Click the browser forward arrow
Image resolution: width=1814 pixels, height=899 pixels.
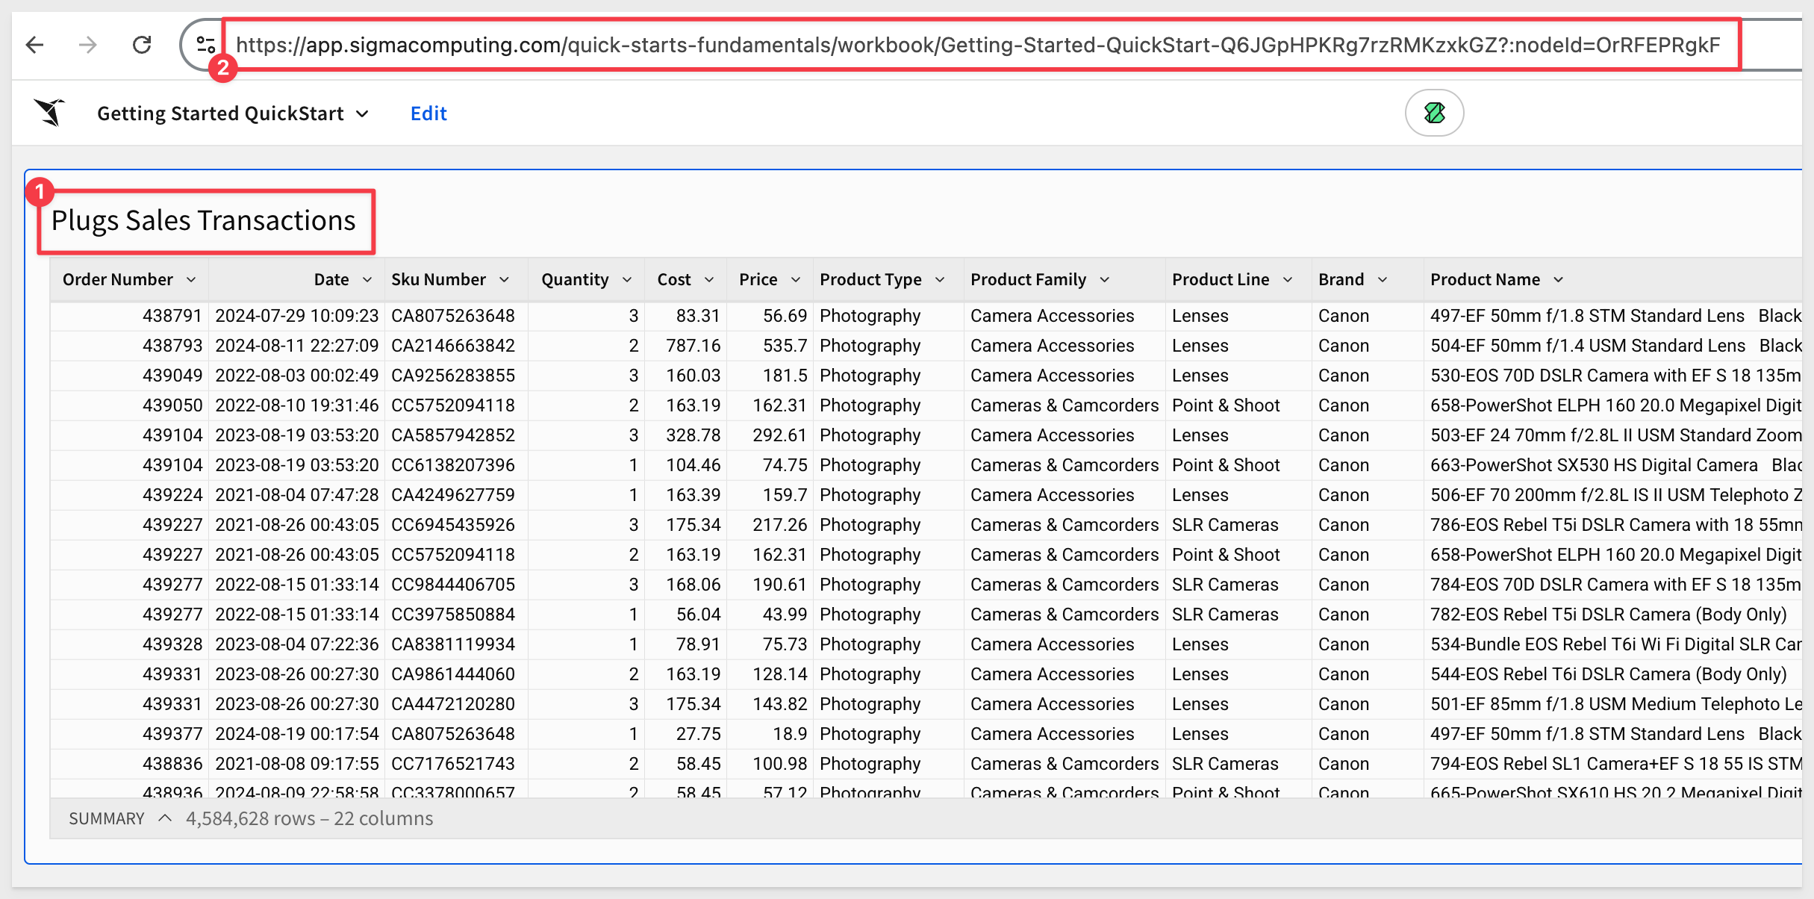88,45
